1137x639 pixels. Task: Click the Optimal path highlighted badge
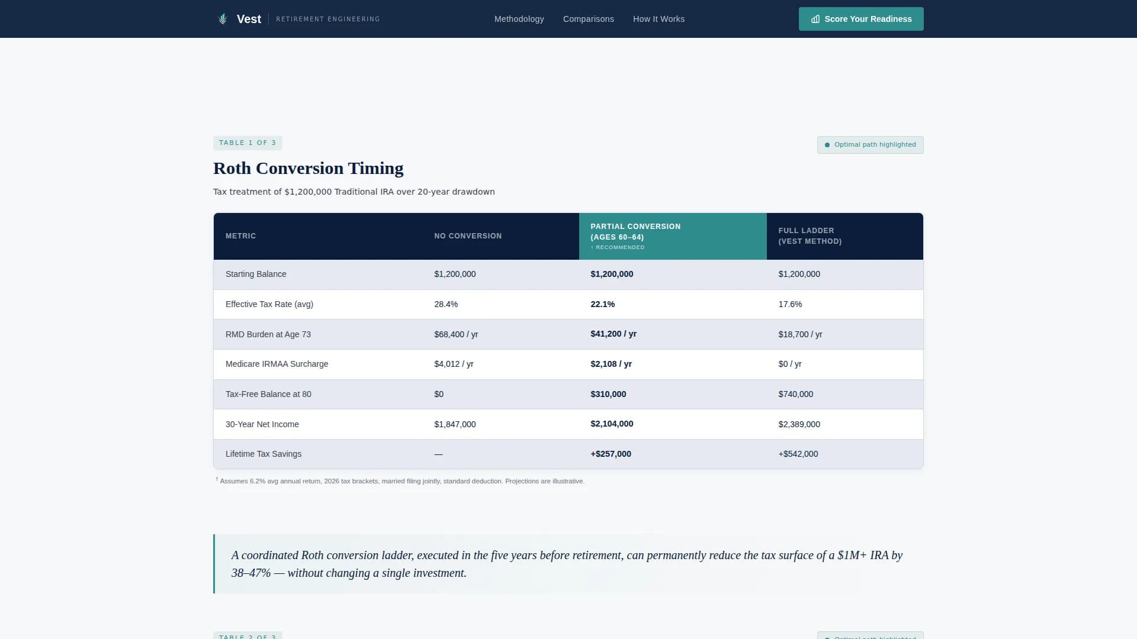click(x=870, y=144)
